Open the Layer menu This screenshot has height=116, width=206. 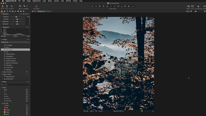(44, 1)
